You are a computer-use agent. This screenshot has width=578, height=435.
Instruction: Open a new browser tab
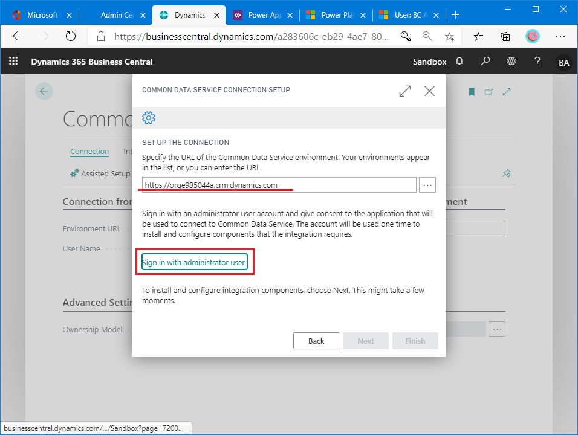pos(456,15)
